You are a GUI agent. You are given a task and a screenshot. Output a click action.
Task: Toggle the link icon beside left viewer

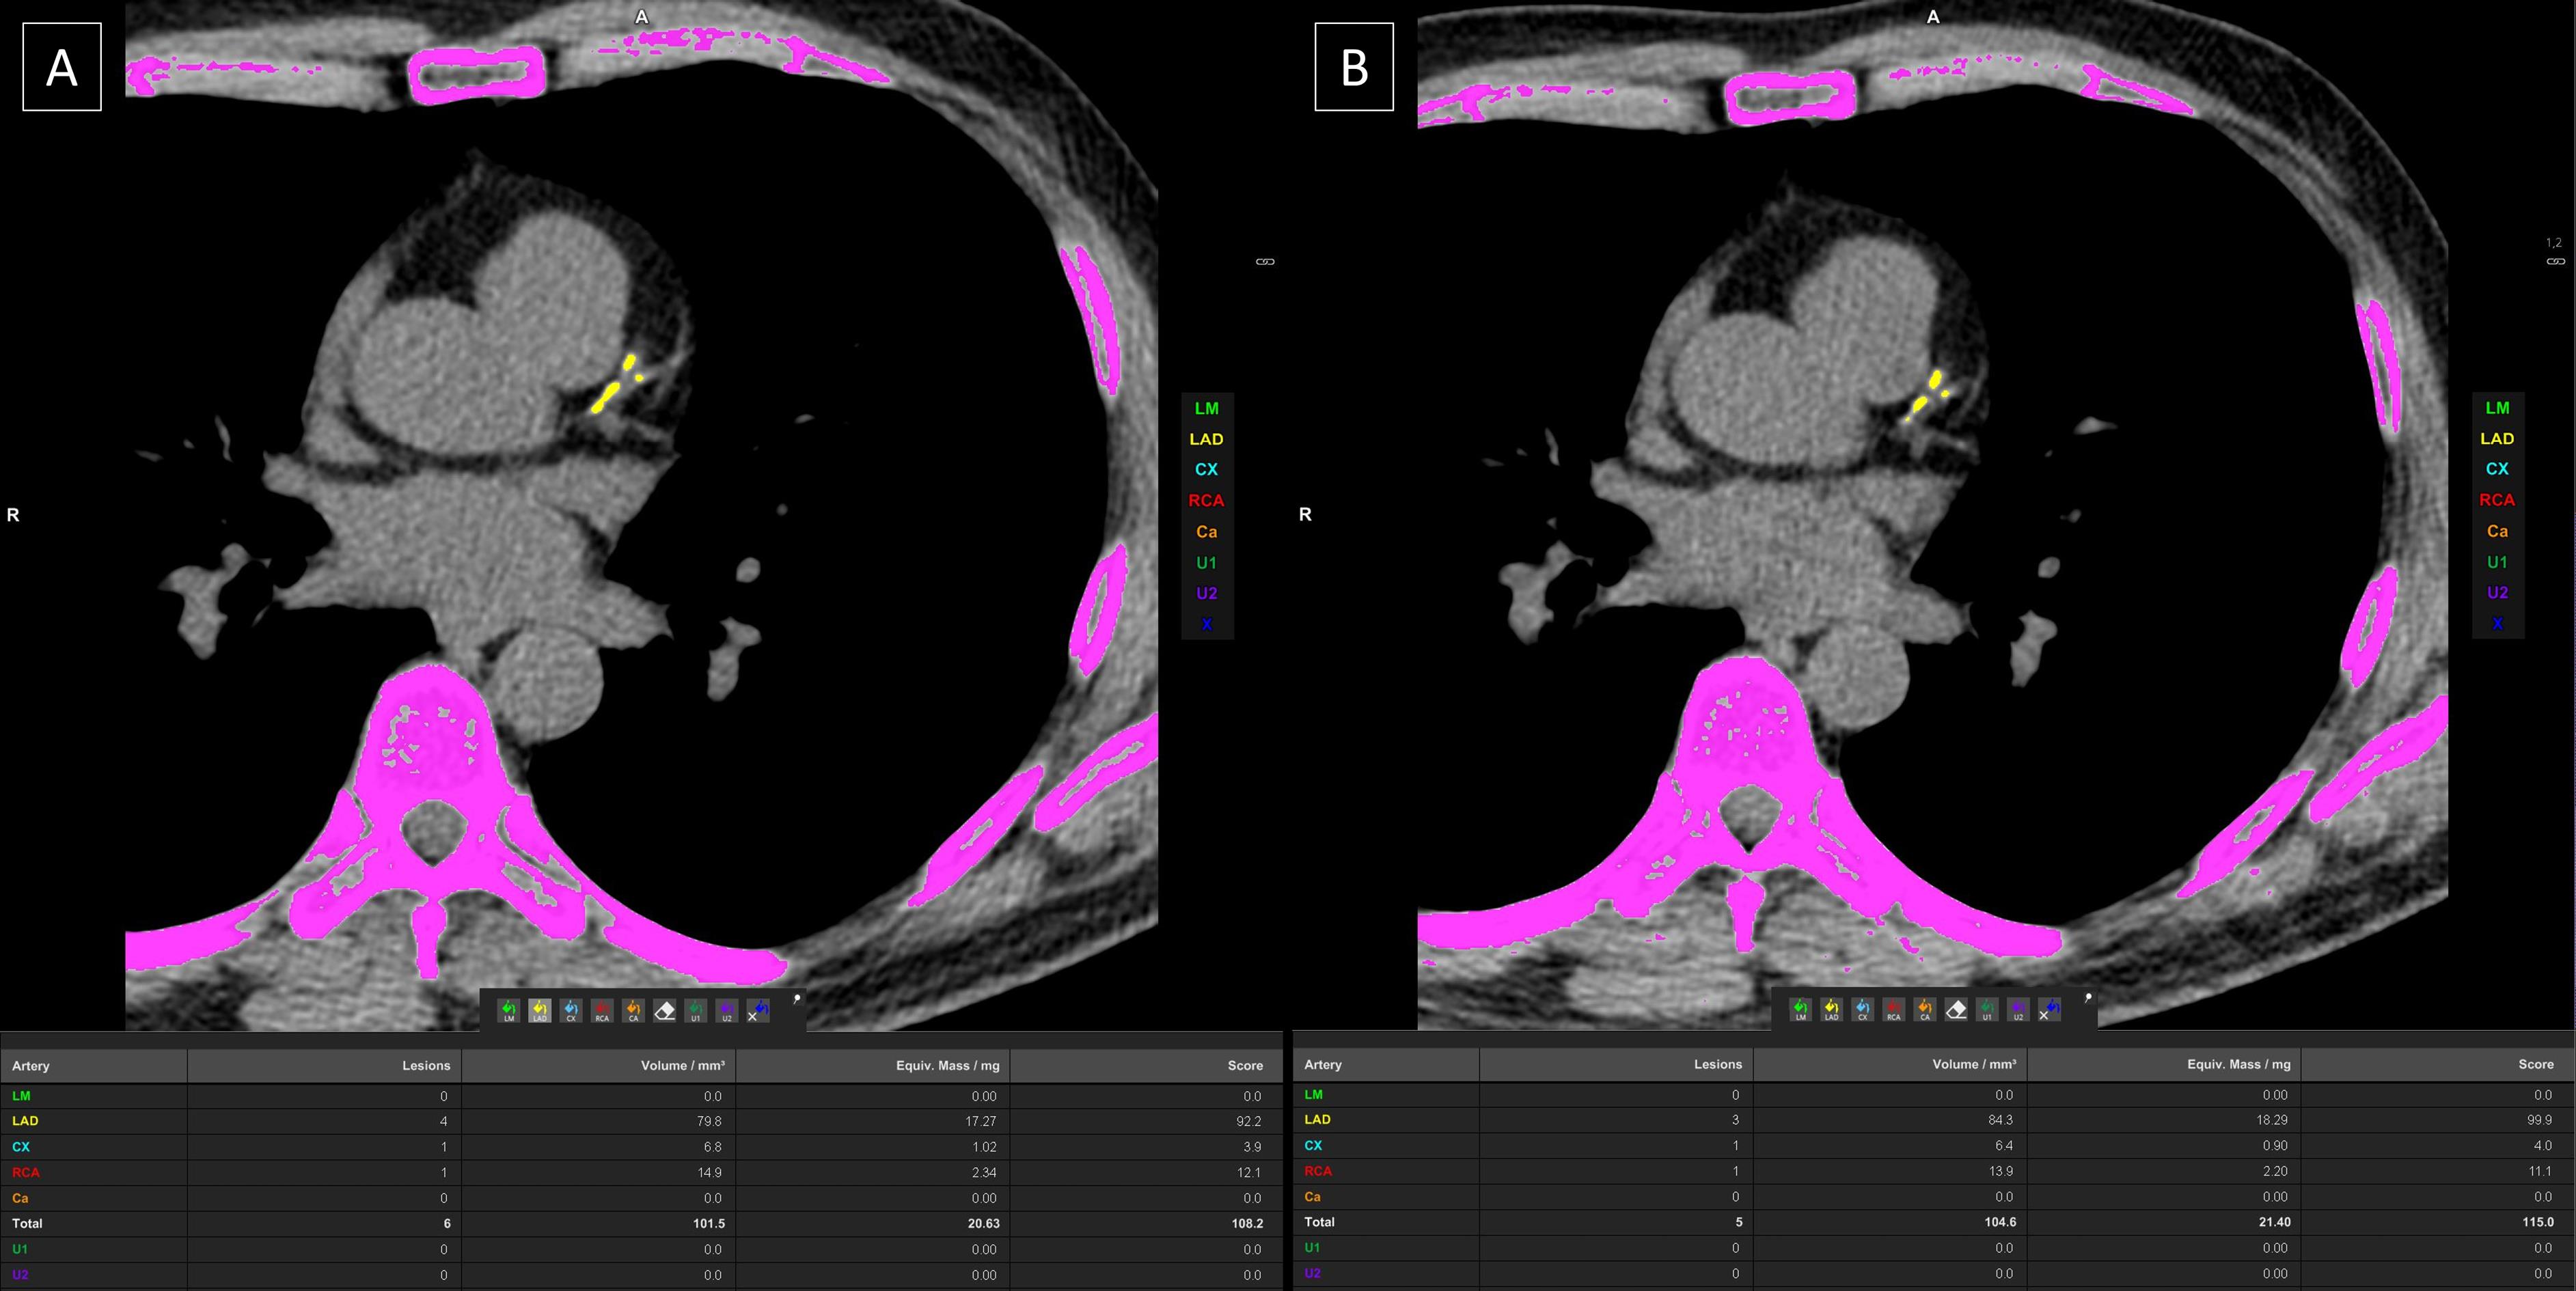point(1265,262)
